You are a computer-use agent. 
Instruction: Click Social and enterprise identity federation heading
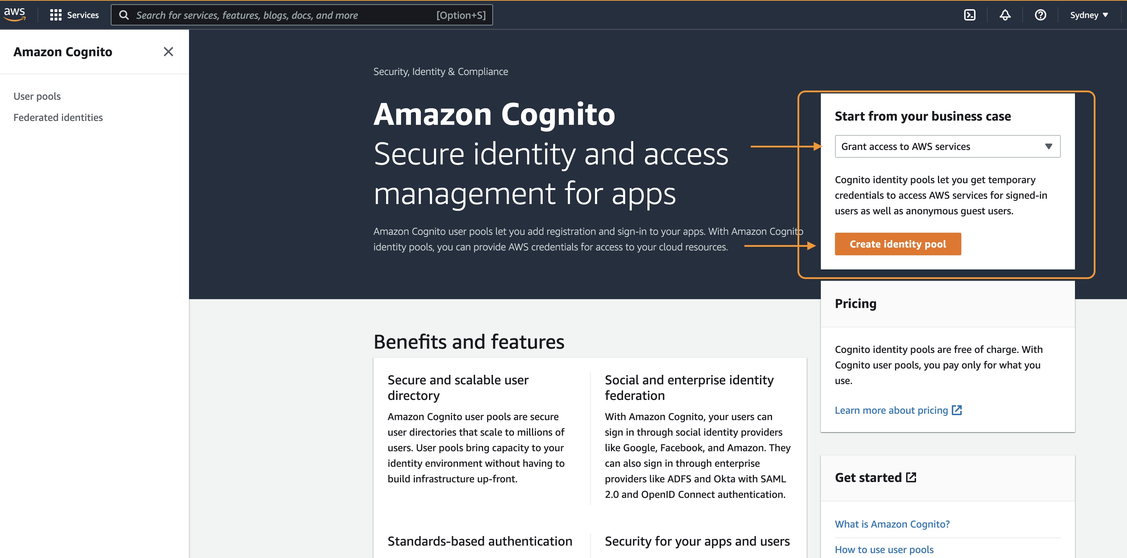pos(689,387)
